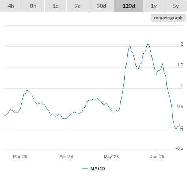Screen dimensions: 187x179
Task: Open the 5y time range
Action: (176, 6)
